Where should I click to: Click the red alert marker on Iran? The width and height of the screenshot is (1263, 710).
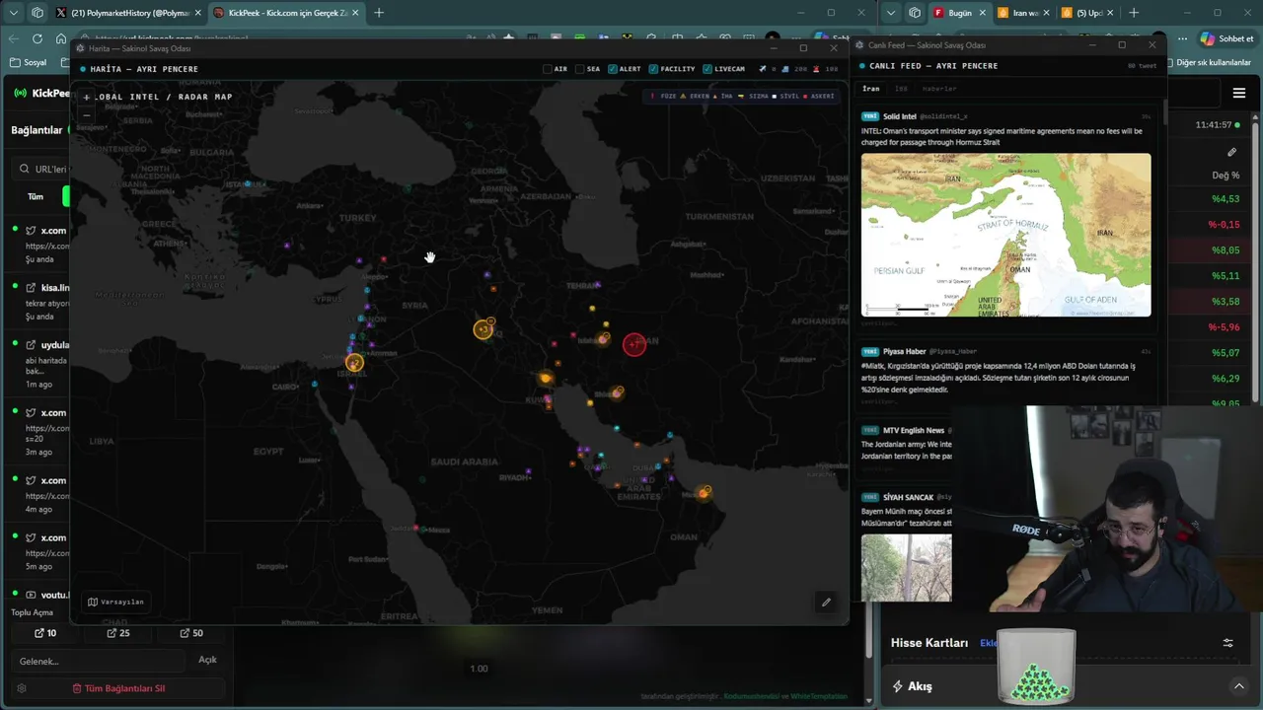coord(634,343)
